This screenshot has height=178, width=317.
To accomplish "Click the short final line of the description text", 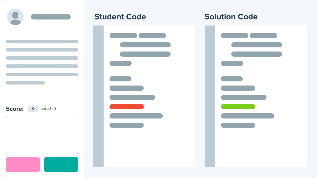I will (x=25, y=83).
